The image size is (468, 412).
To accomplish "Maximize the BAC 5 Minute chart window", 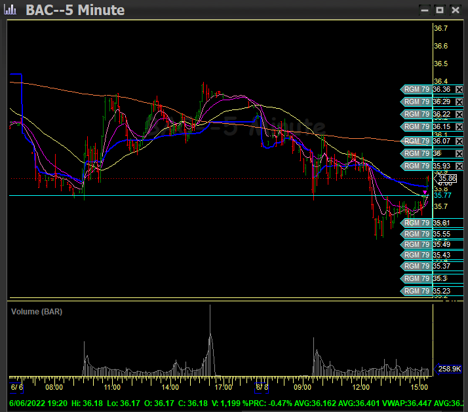I will pos(440,9).
